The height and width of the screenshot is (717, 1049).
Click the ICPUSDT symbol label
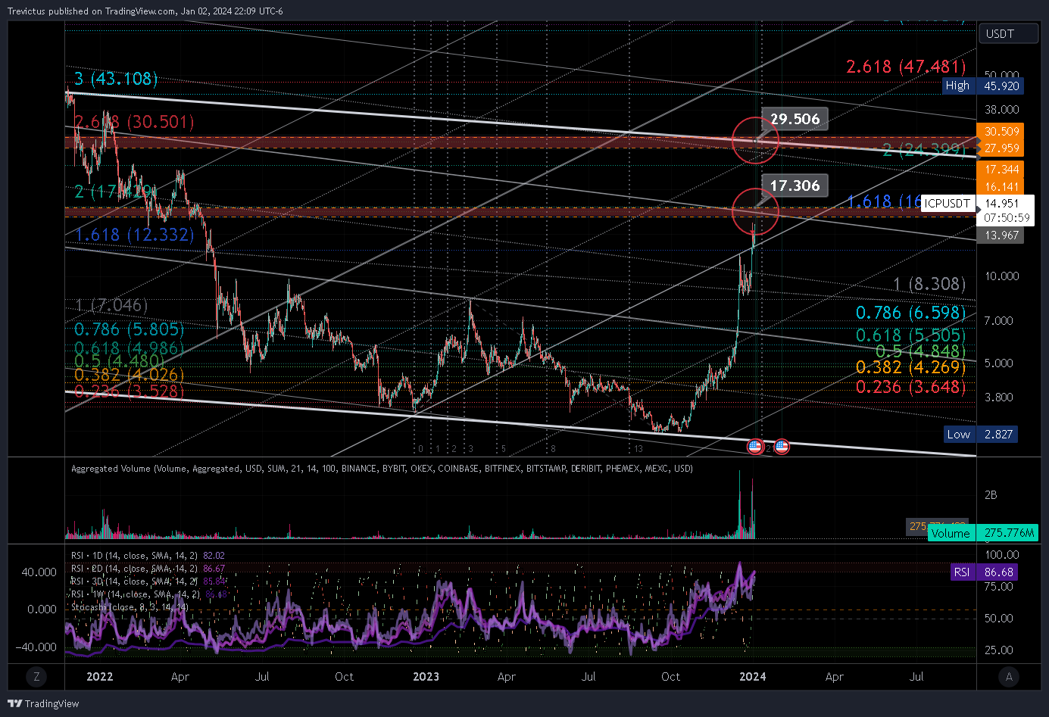pyautogui.click(x=948, y=203)
